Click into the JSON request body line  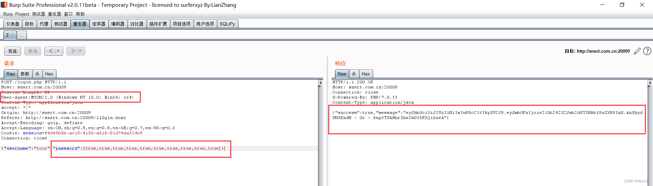click(113, 149)
